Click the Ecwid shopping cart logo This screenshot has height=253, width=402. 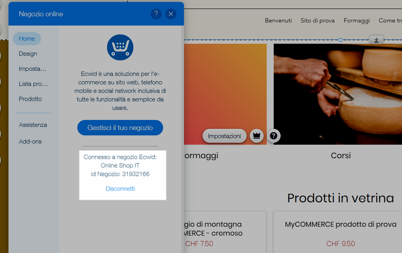click(120, 48)
